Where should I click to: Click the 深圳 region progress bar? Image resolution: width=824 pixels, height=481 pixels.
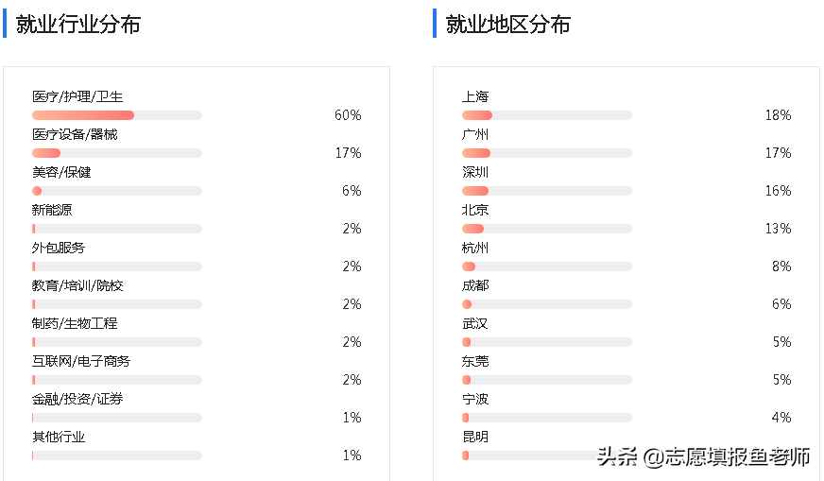tap(546, 191)
